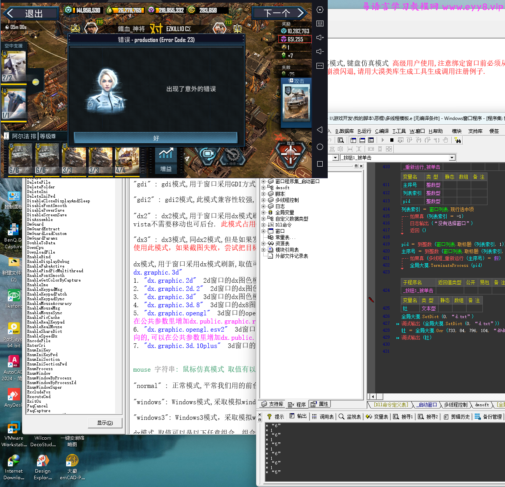
Task: Click emulator volume up speaker icon
Action: (320, 38)
